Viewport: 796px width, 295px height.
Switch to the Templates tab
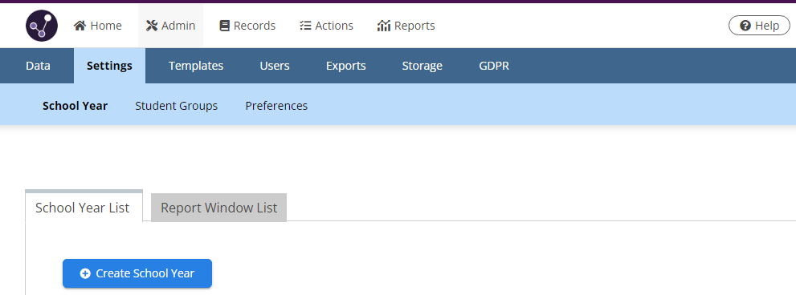196,66
